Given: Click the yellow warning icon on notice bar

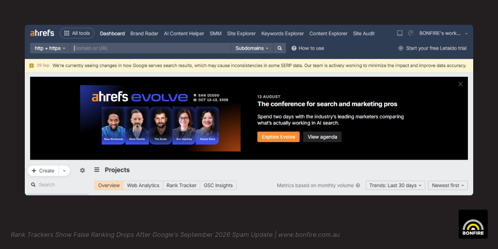Looking at the screenshot, I should pos(32,66).
